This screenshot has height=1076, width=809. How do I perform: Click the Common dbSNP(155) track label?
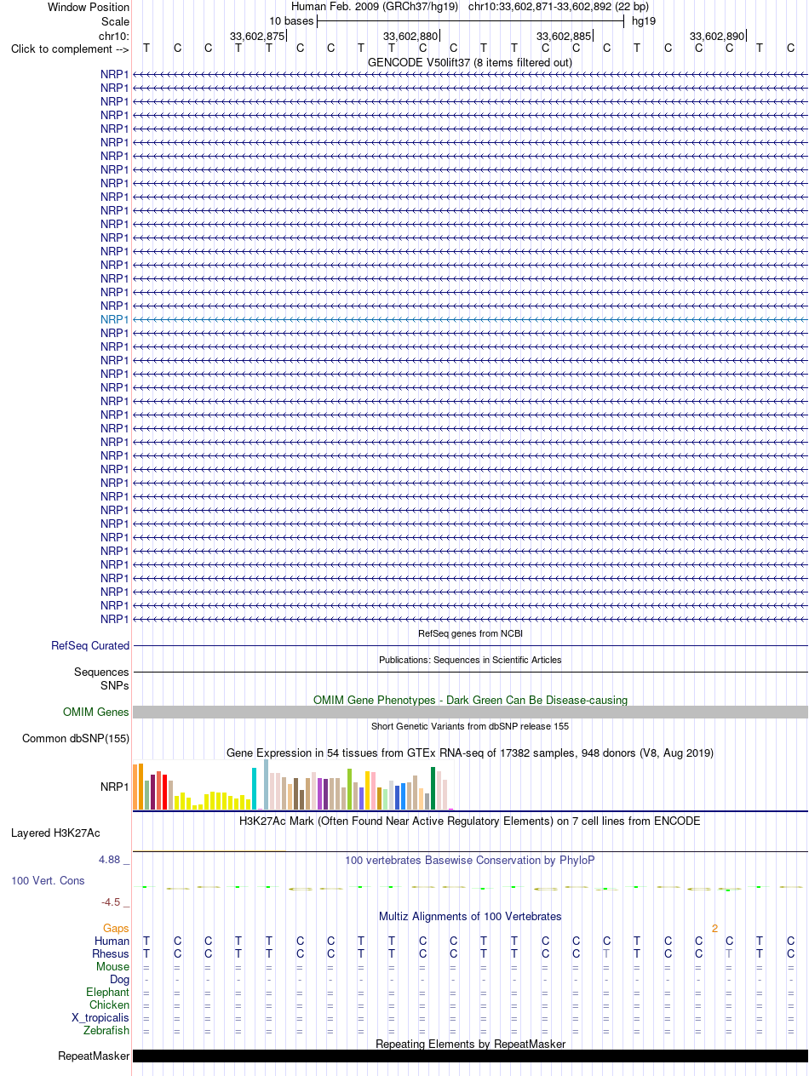[76, 739]
